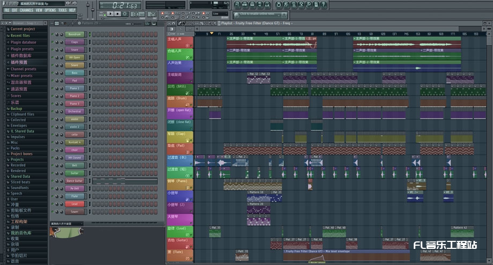493x265 pixels.
Task: Open the EDIT menu
Action: click(x=14, y=10)
